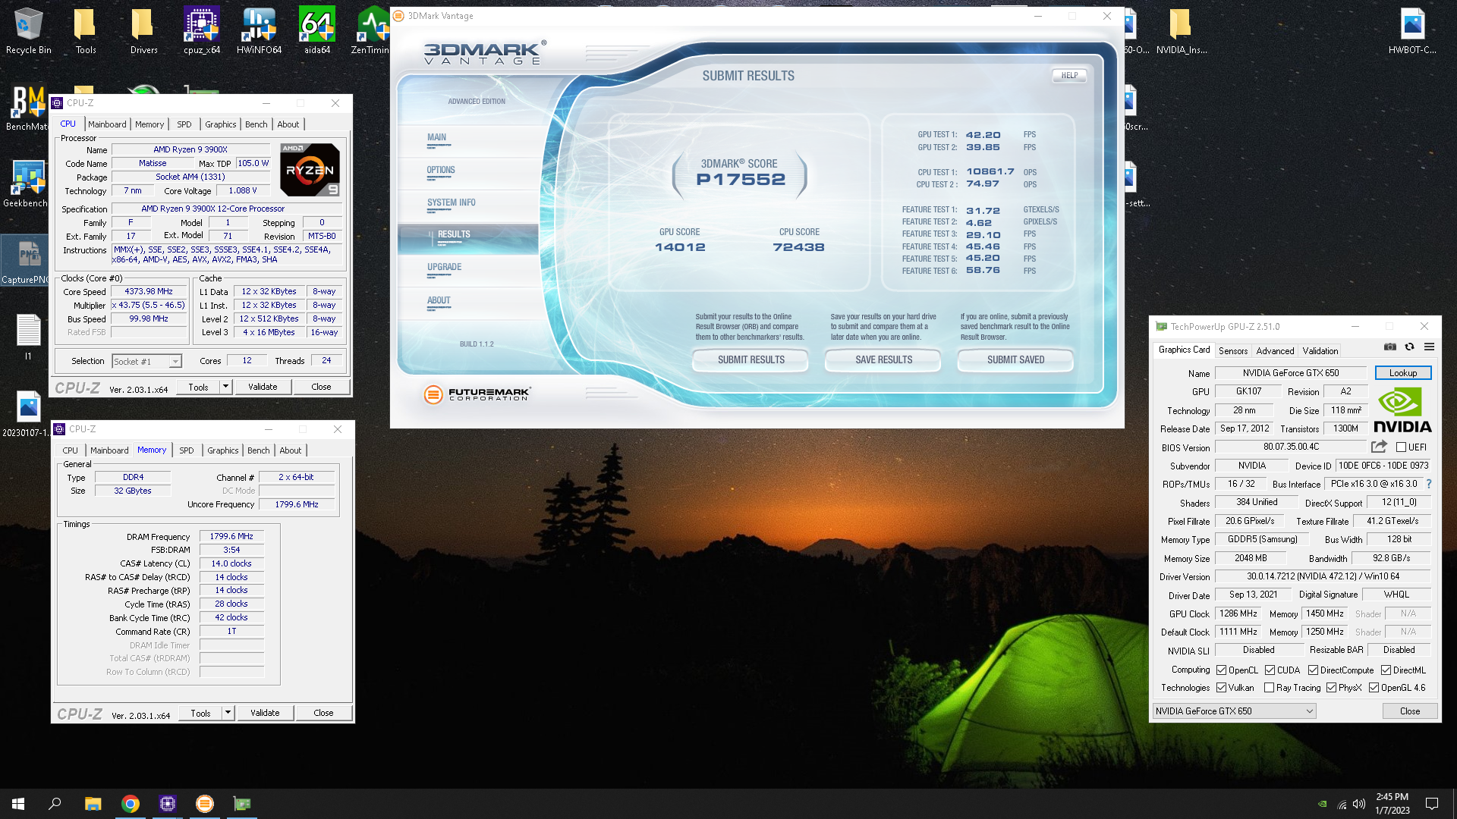The height and width of the screenshot is (819, 1457).
Task: Toggle the DirectML checkbox in GPU-Z
Action: pos(1386,670)
